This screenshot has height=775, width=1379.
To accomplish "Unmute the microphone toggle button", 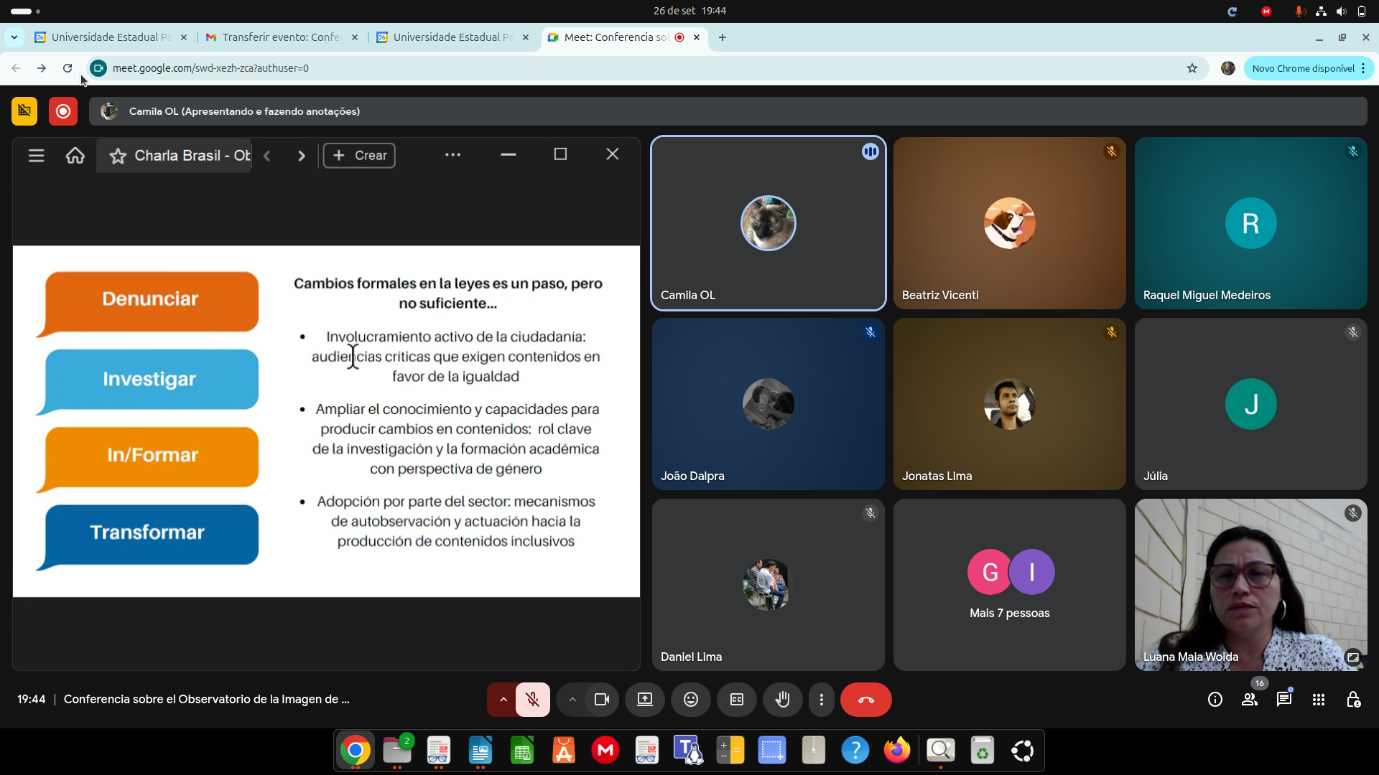I will click(532, 700).
